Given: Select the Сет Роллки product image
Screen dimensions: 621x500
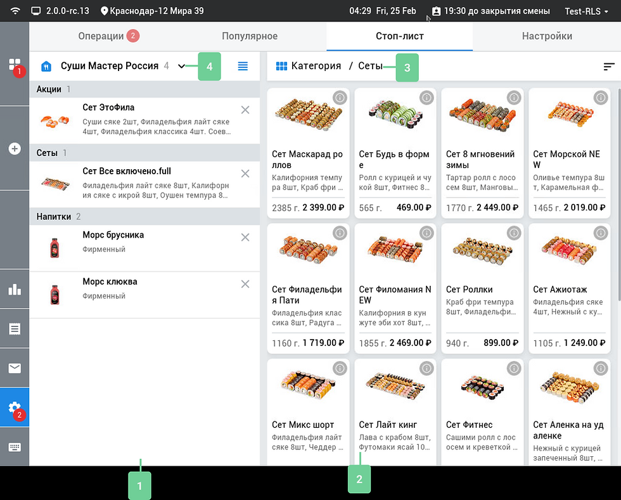Looking at the screenshot, I should tap(482, 251).
